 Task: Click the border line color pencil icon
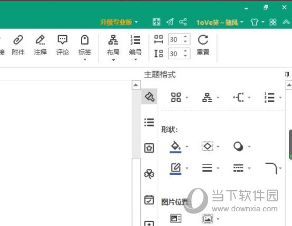tap(175, 168)
